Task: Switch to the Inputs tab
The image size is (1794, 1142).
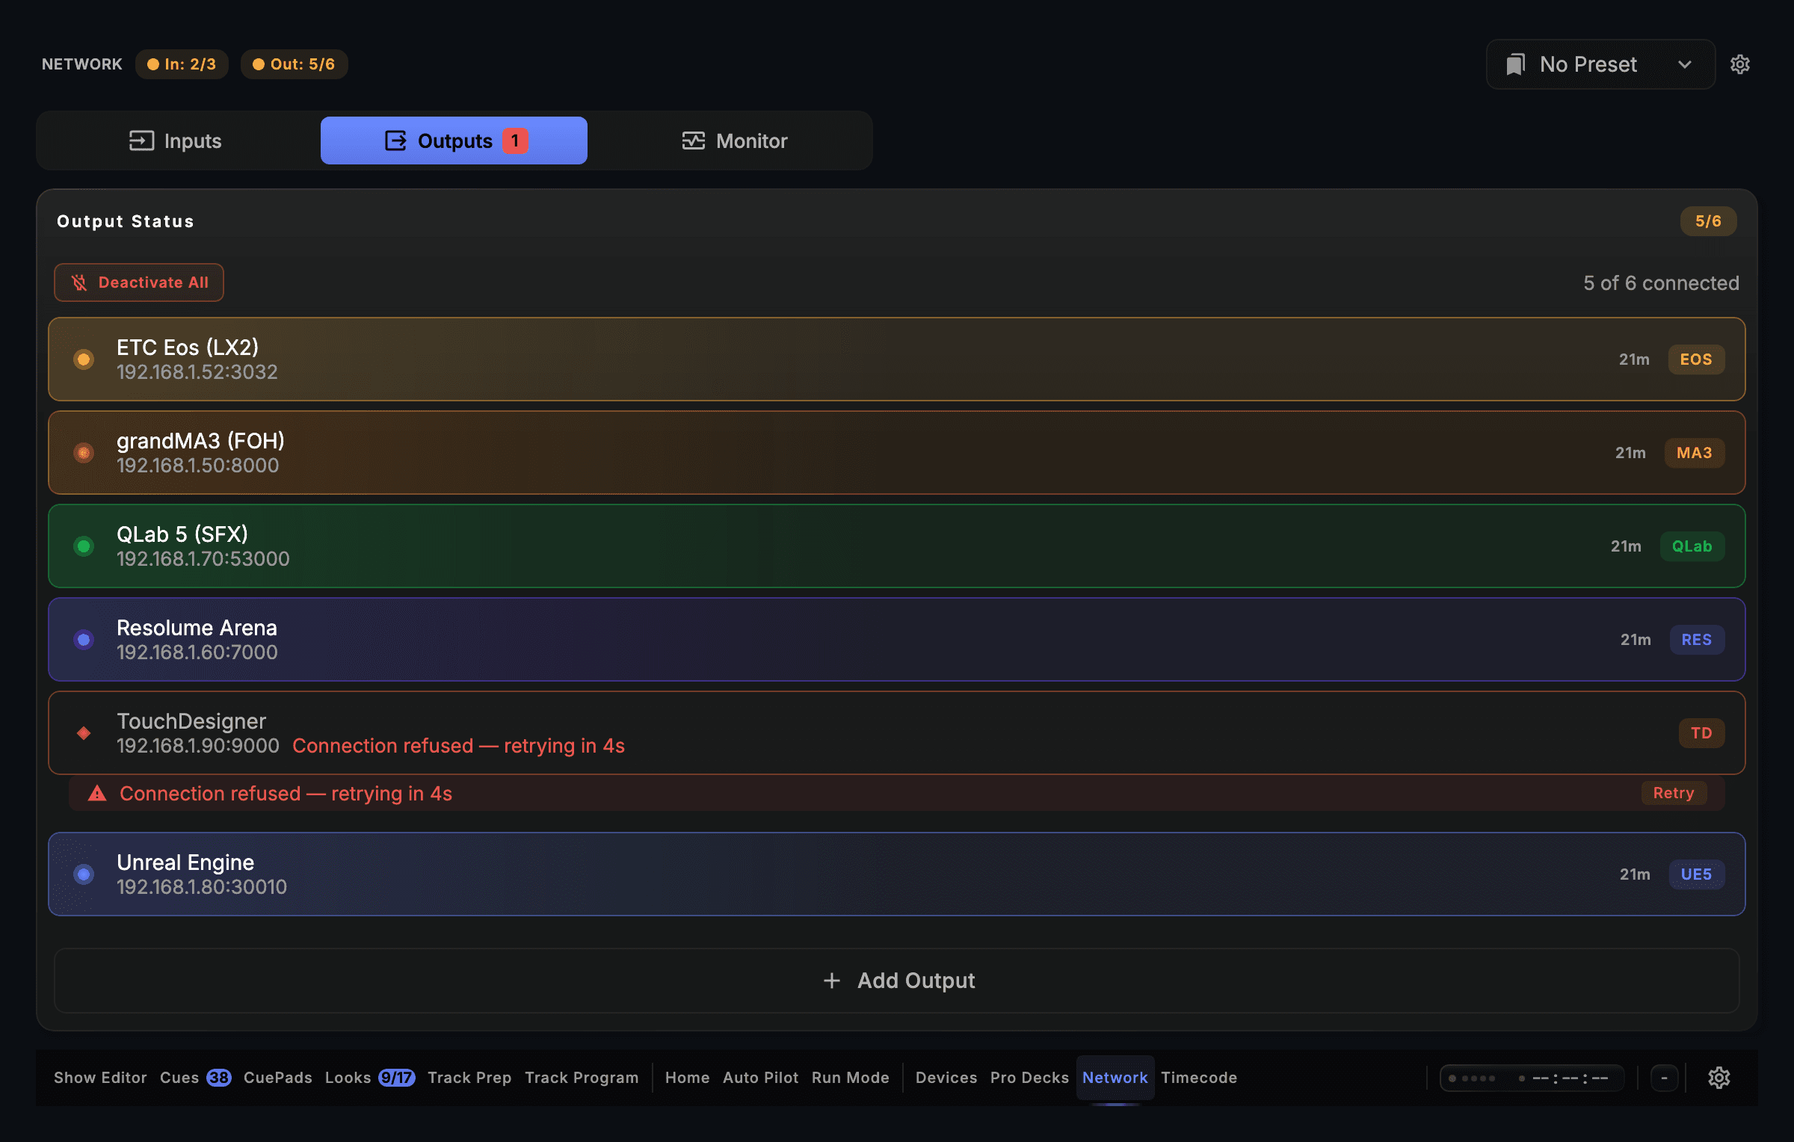Action: point(176,141)
